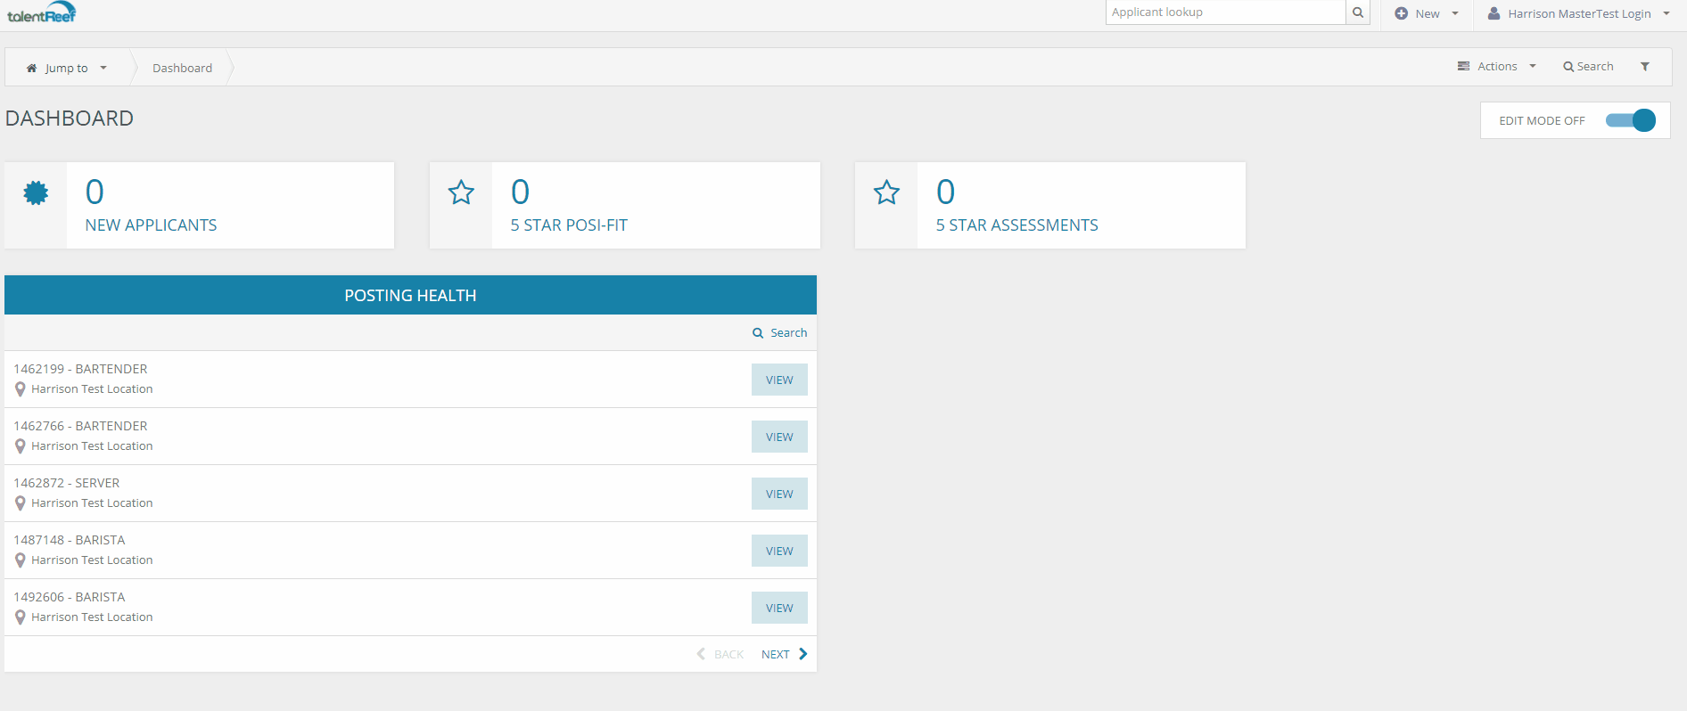Open Harrison MasterTest Login user menu
This screenshot has height=711, width=1687.
[1578, 13]
